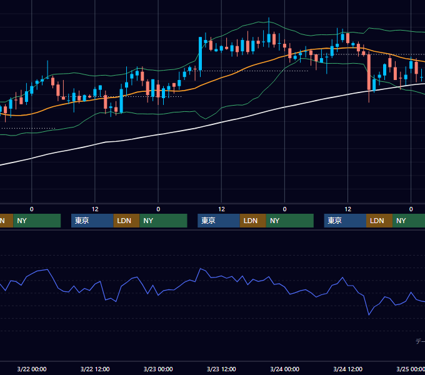Select the long red drop candle after 3/24 12:00
Viewport: 425px width, 375px height.
coord(369,72)
